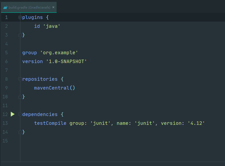The width and height of the screenshot is (225, 166).
Task: Click the Gradle elephant icon on the tab
Action: (5, 7)
